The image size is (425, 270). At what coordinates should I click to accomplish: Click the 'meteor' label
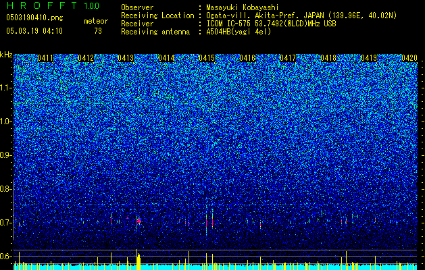[x=96, y=22]
